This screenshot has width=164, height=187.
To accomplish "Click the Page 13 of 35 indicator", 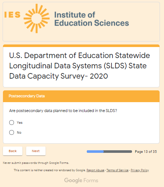I will [146, 152].
